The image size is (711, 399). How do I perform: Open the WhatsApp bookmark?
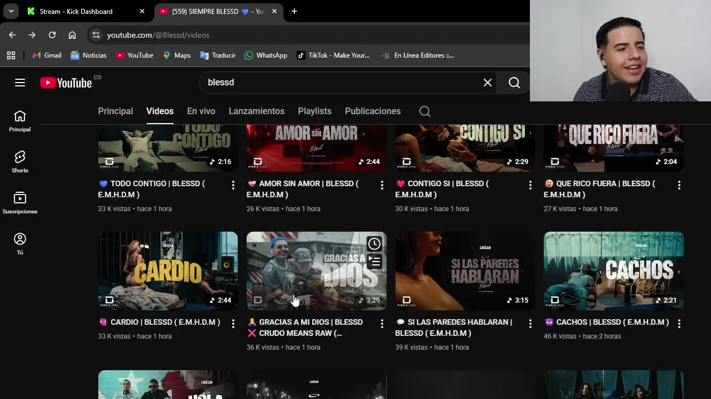point(266,55)
